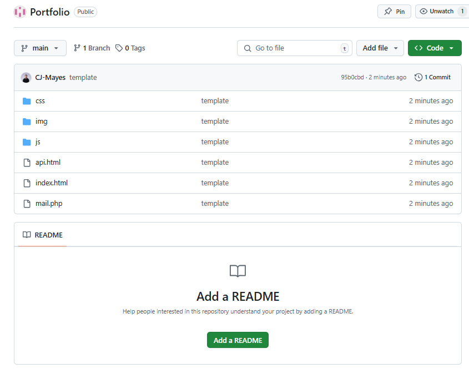Open the main branch dropdown
469x384 pixels.
(x=40, y=48)
